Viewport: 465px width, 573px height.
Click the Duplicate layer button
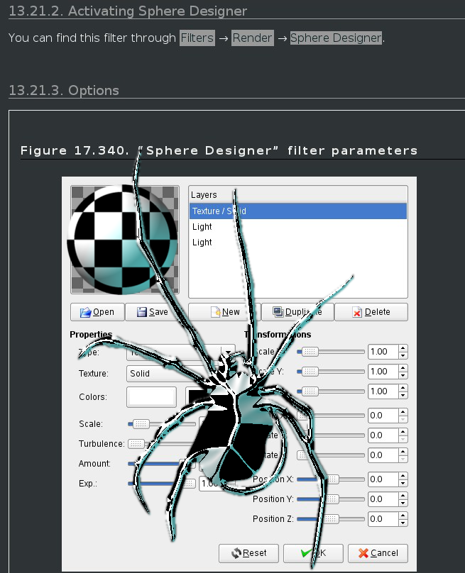297,312
